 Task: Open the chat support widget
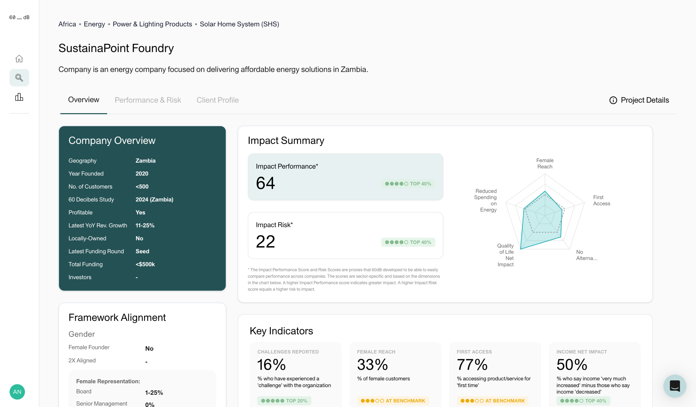point(675,386)
